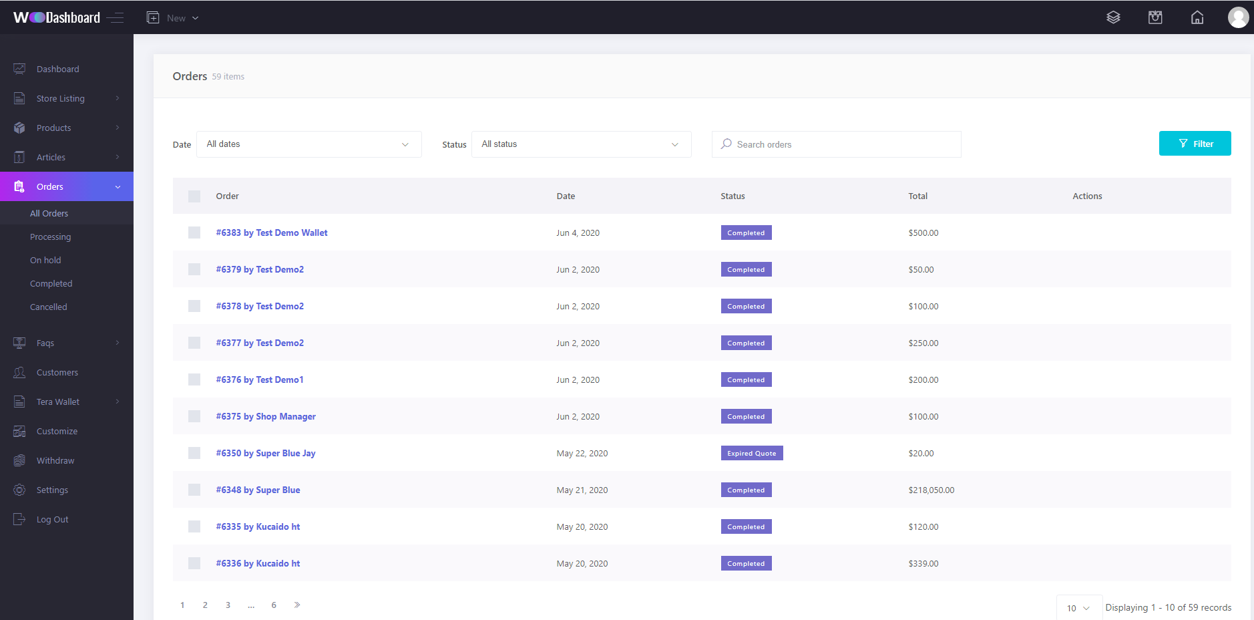Open the user avatar profile icon
1254x620 pixels.
click(x=1238, y=17)
